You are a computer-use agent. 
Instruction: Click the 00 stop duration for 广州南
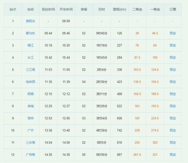coord(84,155)
